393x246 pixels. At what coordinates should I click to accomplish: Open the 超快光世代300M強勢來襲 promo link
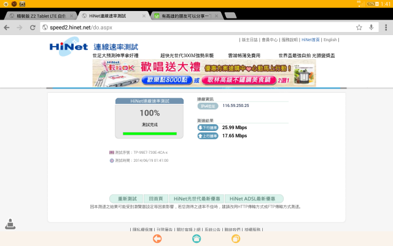[x=187, y=55]
